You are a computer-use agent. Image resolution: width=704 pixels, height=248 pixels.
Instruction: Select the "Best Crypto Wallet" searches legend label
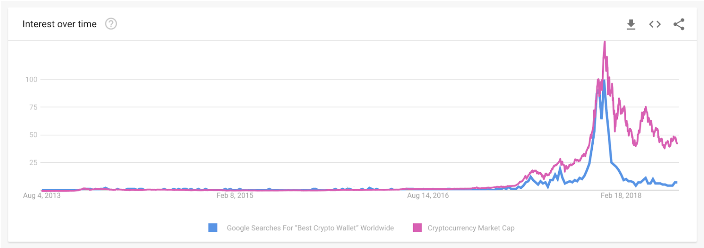coord(310,228)
